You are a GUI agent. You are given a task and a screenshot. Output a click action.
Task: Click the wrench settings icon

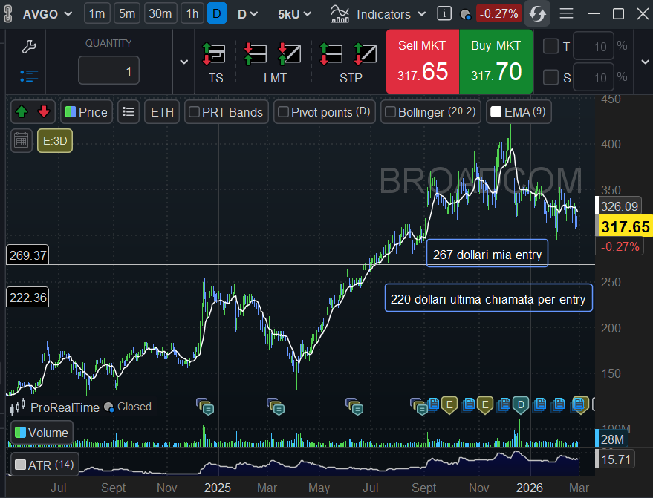pyautogui.click(x=29, y=47)
